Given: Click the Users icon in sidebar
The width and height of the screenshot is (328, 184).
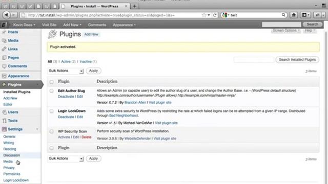Looking at the screenshot, I should (4, 112).
